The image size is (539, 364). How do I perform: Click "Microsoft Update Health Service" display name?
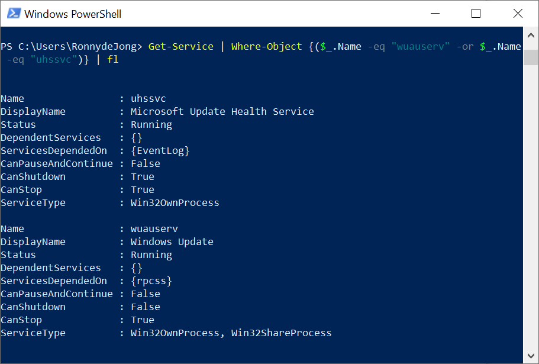click(222, 111)
